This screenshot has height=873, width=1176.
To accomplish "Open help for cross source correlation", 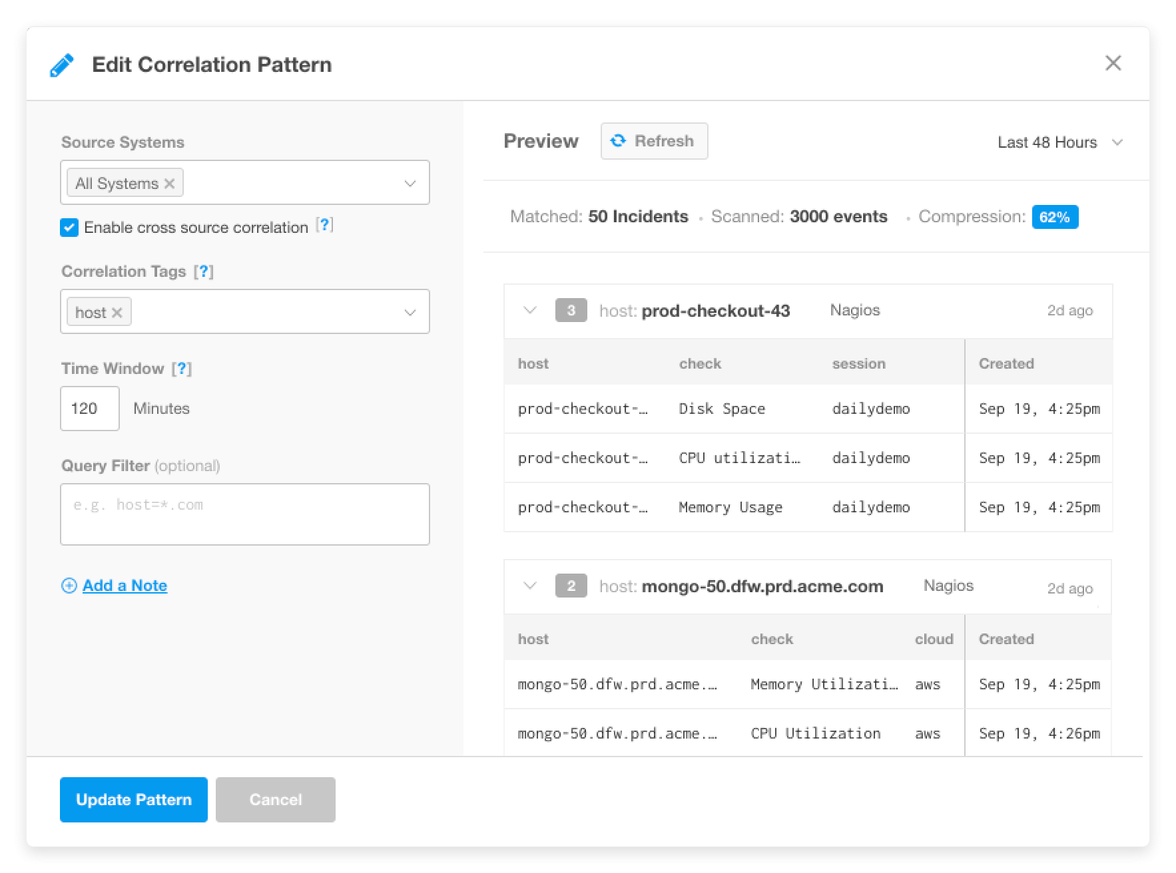I will click(324, 226).
